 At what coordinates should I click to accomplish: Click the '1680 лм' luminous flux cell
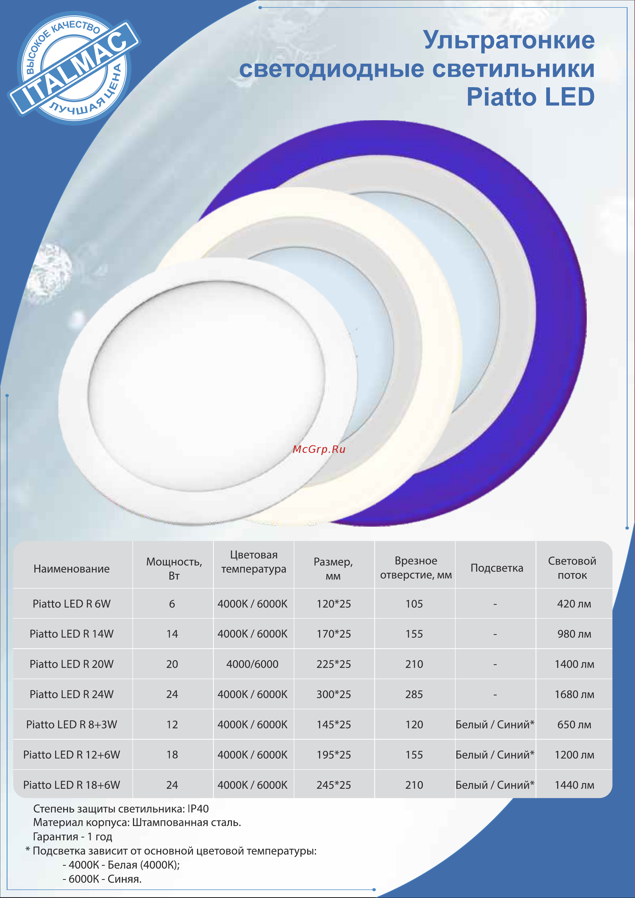coord(574,694)
